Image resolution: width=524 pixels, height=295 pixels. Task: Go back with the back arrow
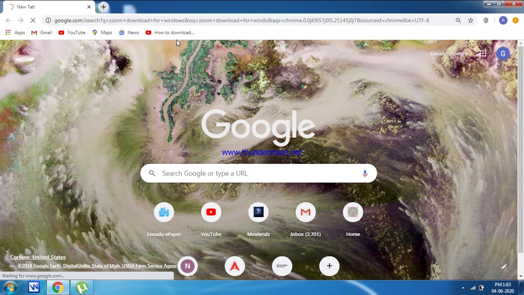coord(8,20)
